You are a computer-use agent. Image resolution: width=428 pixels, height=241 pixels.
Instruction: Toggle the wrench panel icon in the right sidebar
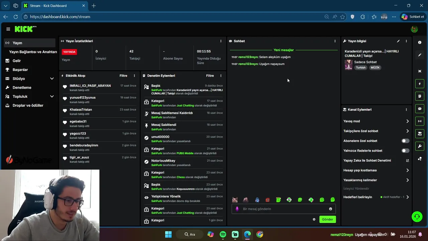pyautogui.click(x=420, y=146)
